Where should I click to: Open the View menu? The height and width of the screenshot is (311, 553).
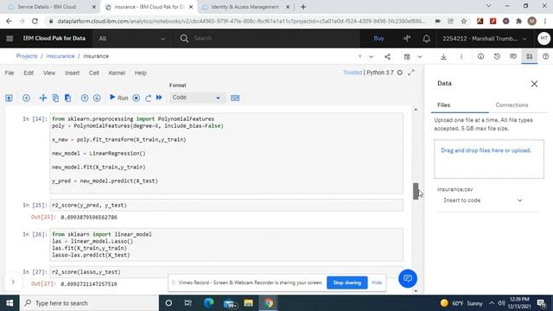tap(49, 73)
